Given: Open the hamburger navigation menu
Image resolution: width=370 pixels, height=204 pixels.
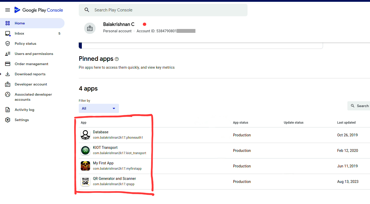Looking at the screenshot, I should pos(8,10).
